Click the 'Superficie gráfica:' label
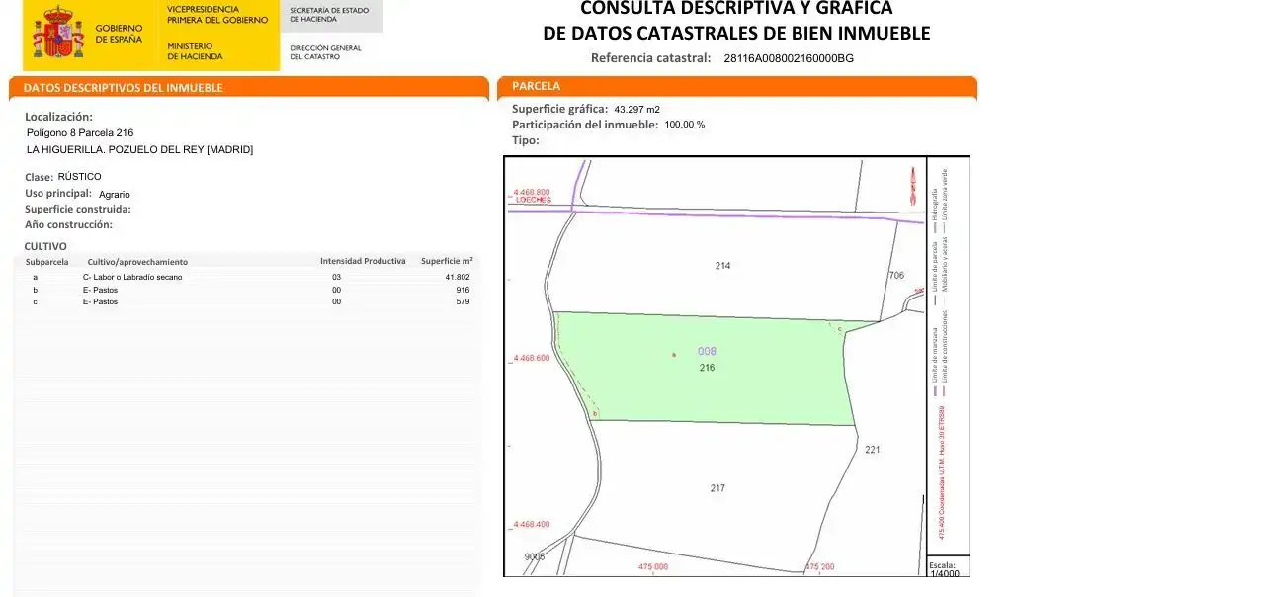1265x597 pixels. (560, 109)
